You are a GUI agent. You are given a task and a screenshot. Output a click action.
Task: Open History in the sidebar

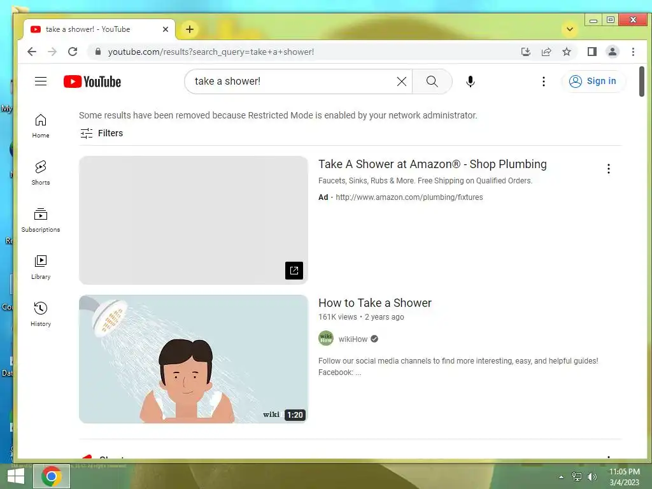41,315
